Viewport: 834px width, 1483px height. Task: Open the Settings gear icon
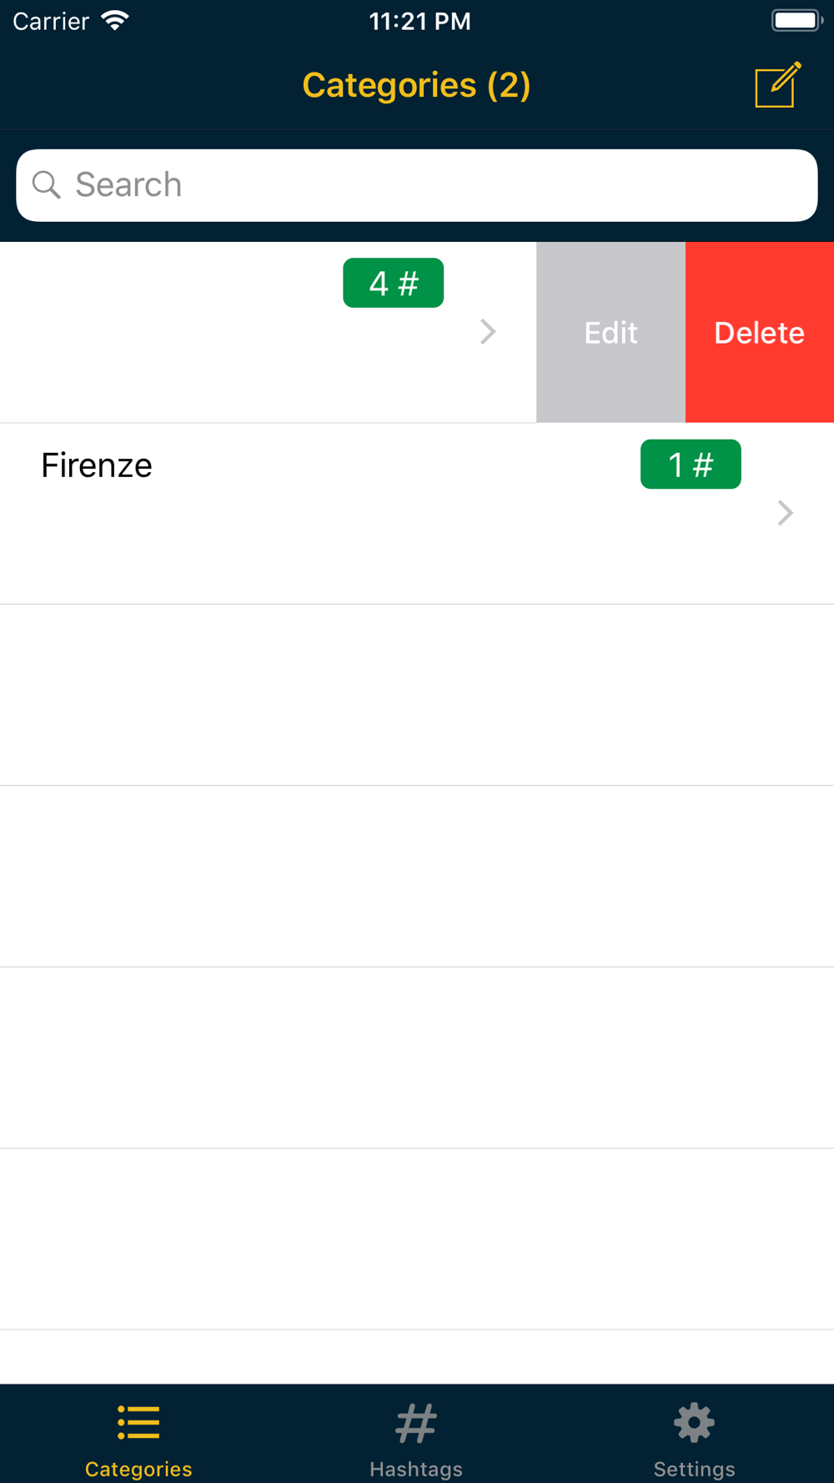(694, 1423)
